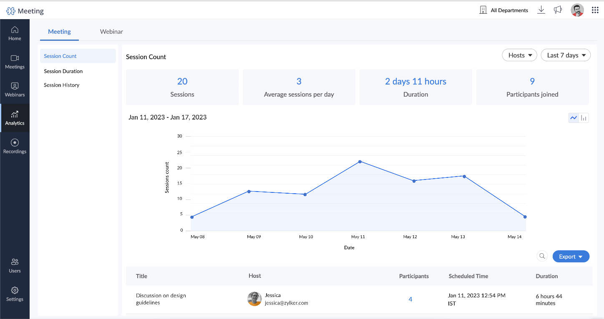Image resolution: width=604 pixels, height=319 pixels.
Task: Open the Webinars section from the sidebar
Action: point(15,90)
